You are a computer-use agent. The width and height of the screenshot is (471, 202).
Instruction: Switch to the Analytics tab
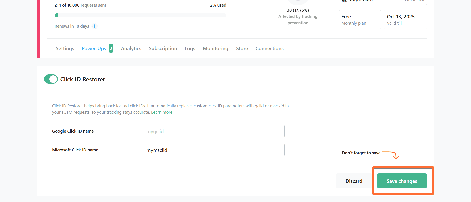point(131,48)
